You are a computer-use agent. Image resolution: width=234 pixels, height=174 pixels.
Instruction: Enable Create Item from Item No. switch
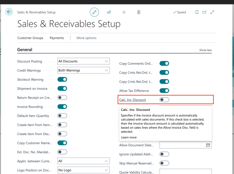point(62,125)
